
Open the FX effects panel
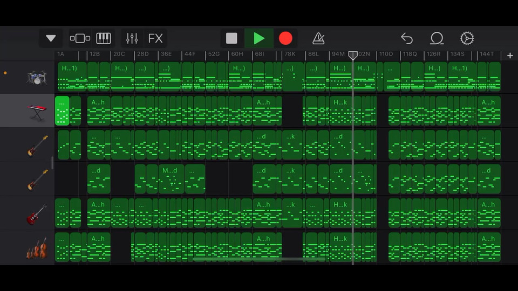[x=155, y=38]
